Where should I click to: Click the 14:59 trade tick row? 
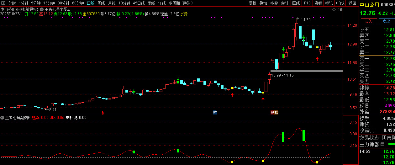click(377, 151)
